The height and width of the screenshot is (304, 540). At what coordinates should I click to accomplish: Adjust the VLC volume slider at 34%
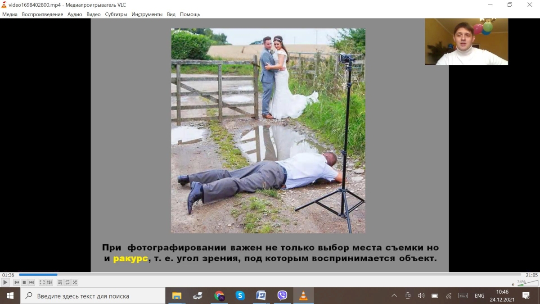pyautogui.click(x=527, y=283)
